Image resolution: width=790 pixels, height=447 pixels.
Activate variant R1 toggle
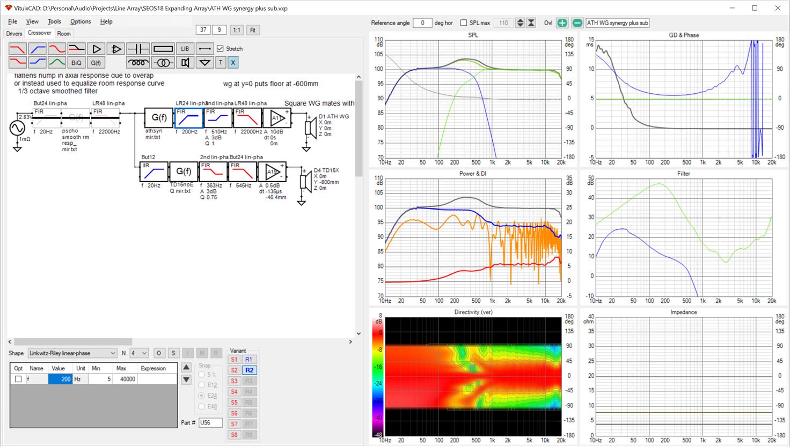click(249, 360)
